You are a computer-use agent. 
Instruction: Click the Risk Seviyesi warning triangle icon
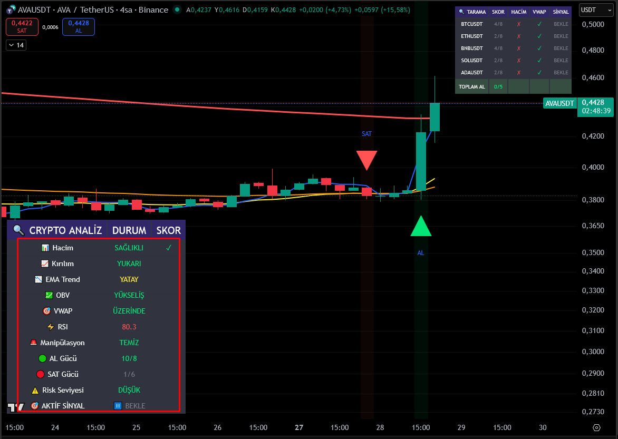(35, 390)
